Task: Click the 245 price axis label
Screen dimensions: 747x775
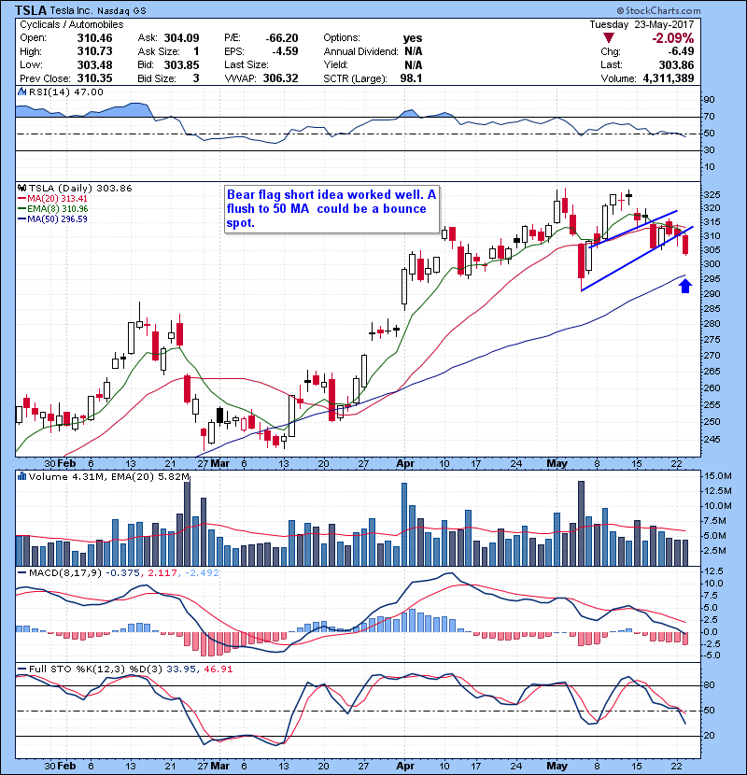Action: point(712,440)
